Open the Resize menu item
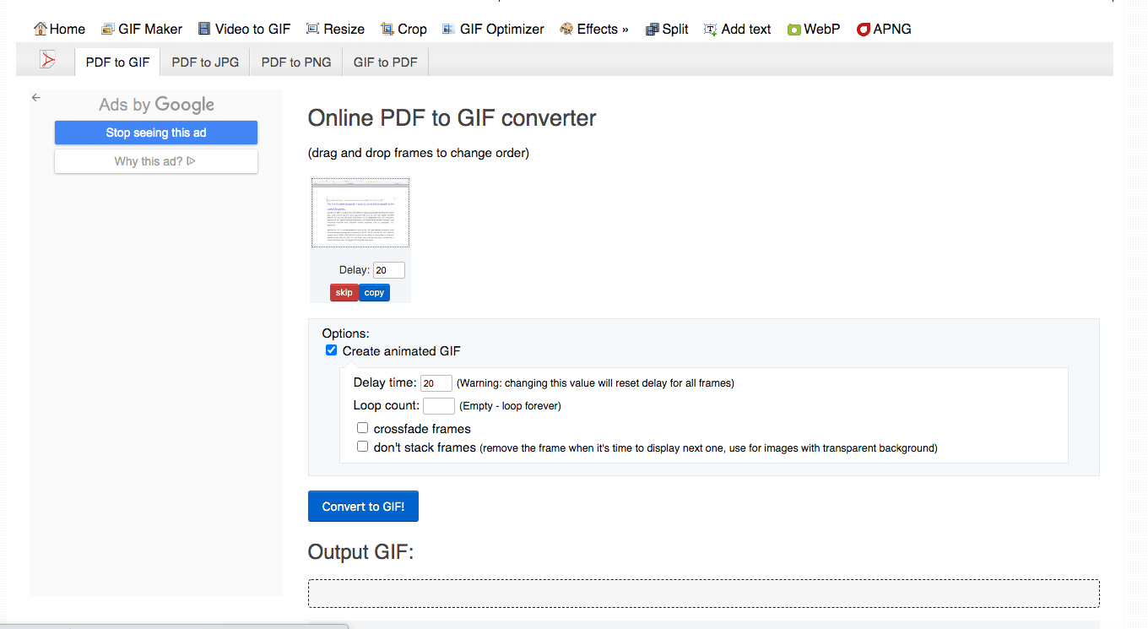 click(344, 29)
